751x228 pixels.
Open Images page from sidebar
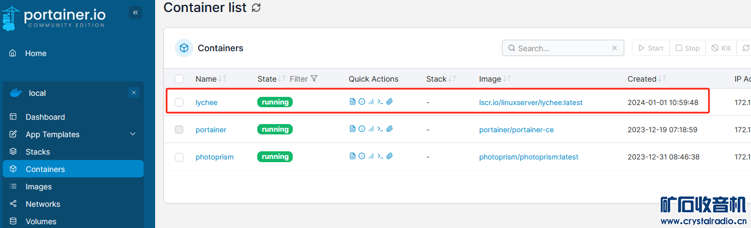[x=38, y=187]
